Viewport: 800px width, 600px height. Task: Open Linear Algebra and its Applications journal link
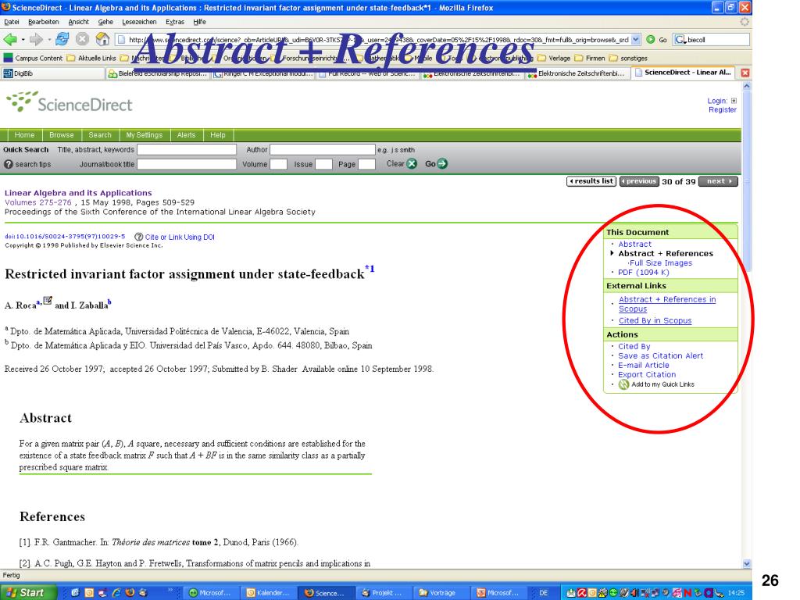point(78,193)
